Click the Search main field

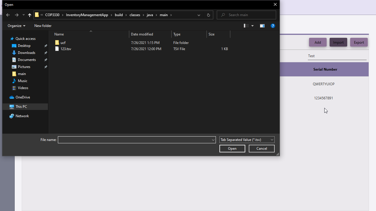tap(246, 15)
